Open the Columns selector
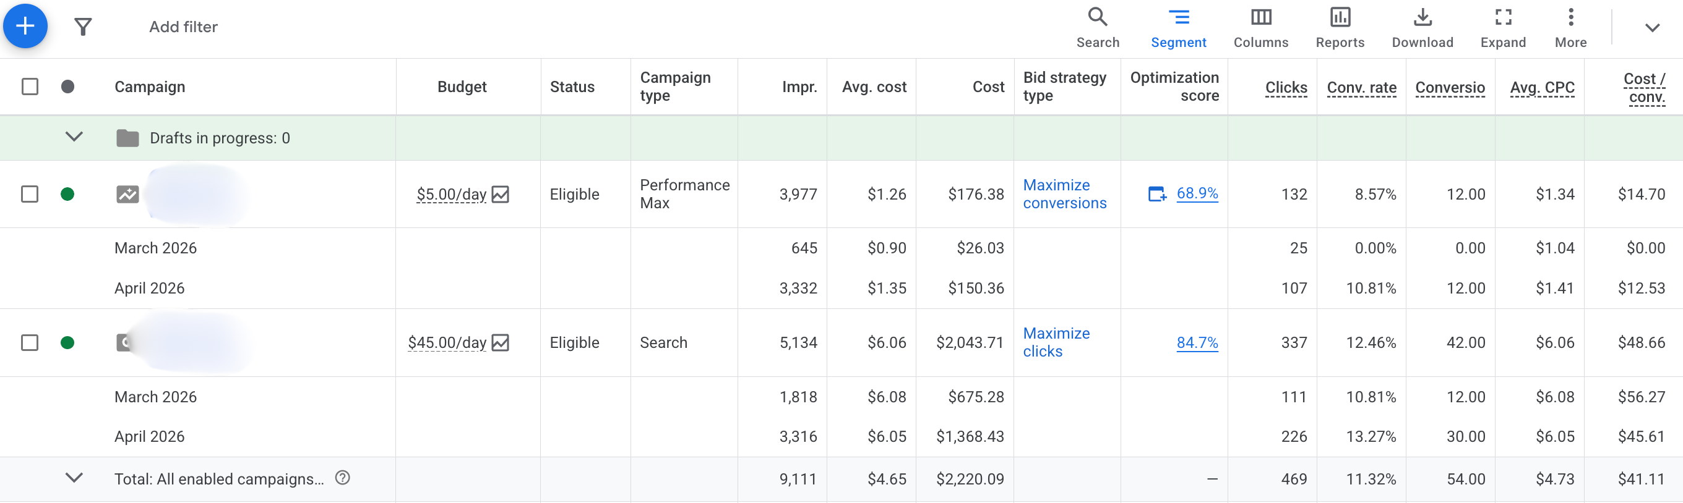 (x=1260, y=27)
